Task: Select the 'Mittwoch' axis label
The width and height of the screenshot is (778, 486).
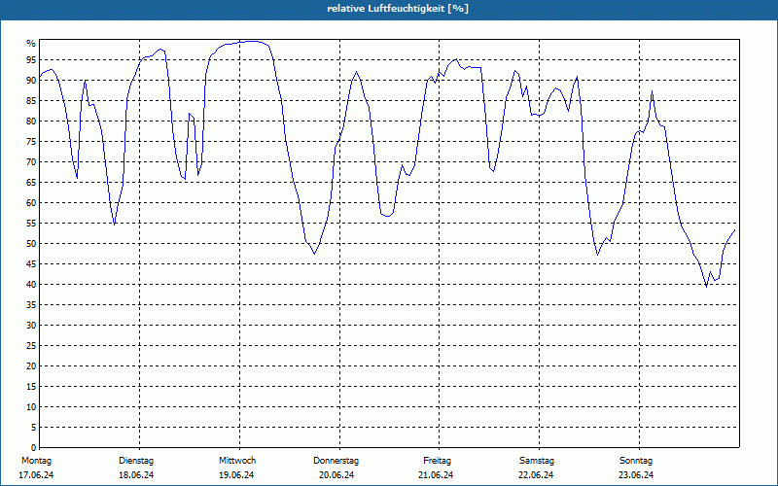Action: tap(237, 461)
